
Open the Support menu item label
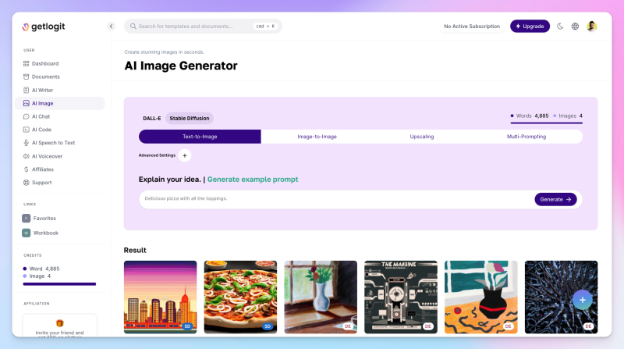click(42, 183)
